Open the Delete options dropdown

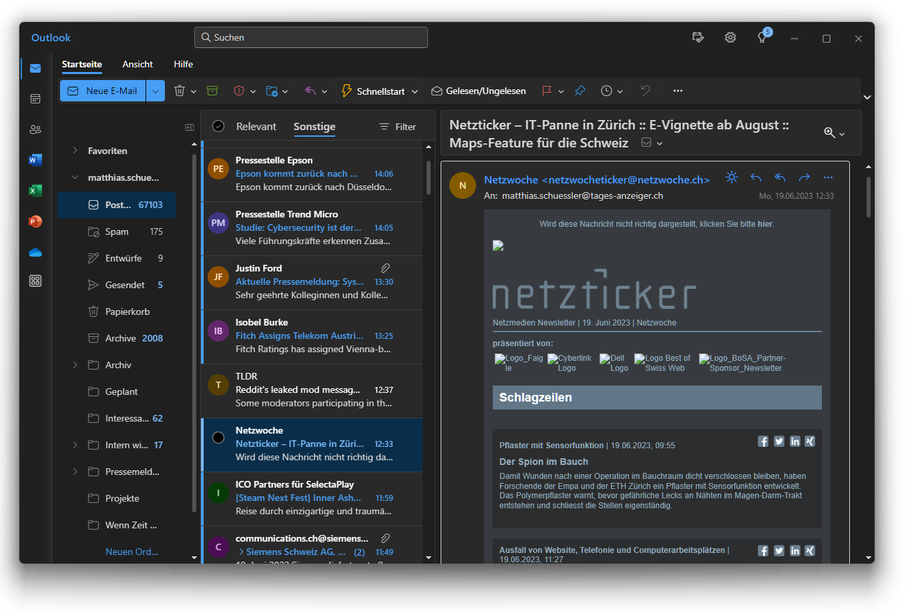click(194, 91)
